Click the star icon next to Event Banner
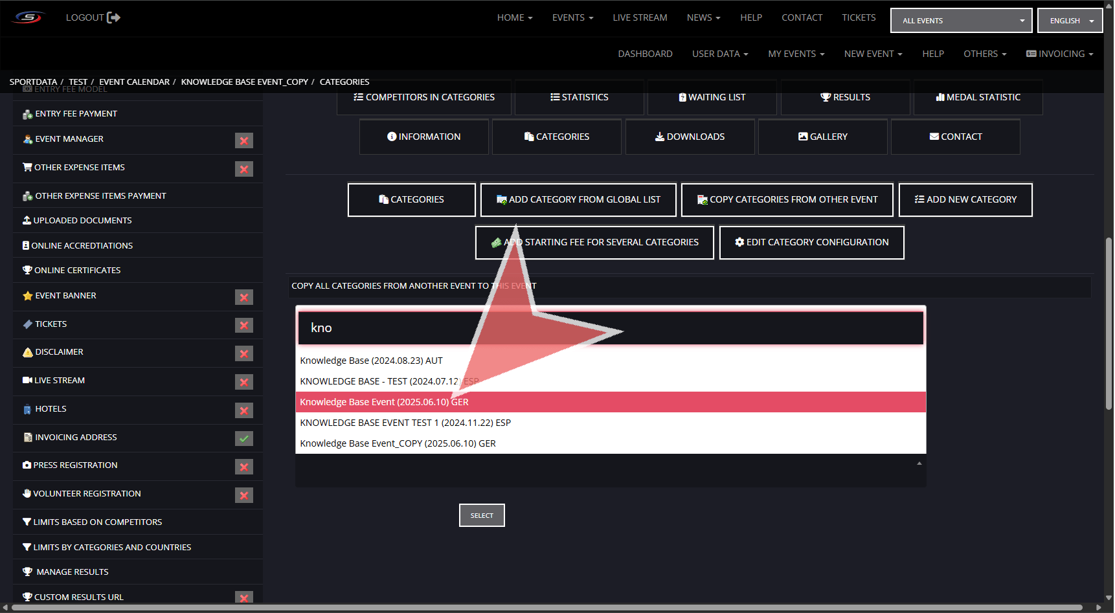 (x=27, y=296)
